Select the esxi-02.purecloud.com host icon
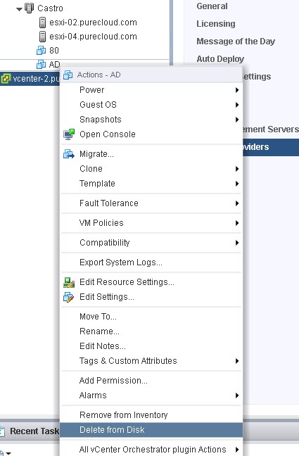The width and height of the screenshot is (299, 456). pos(42,23)
